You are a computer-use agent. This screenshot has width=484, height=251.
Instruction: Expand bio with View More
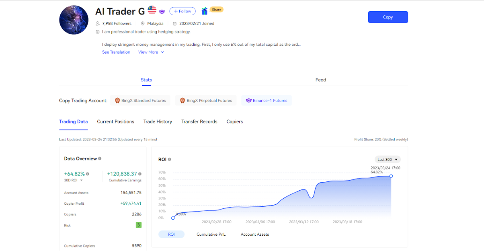click(x=151, y=52)
